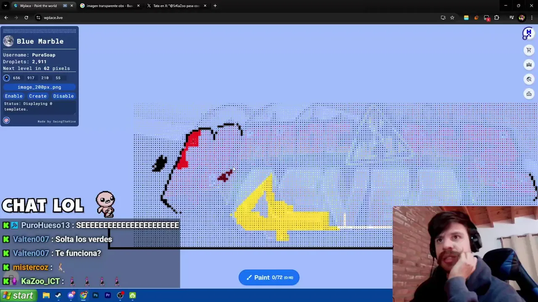Reload the wplace.live page
Image resolution: width=538 pixels, height=302 pixels.
point(26,18)
